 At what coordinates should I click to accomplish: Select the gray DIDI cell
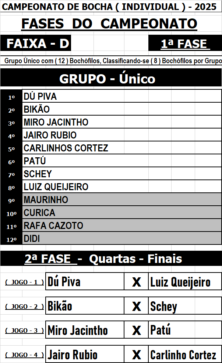[121, 239]
